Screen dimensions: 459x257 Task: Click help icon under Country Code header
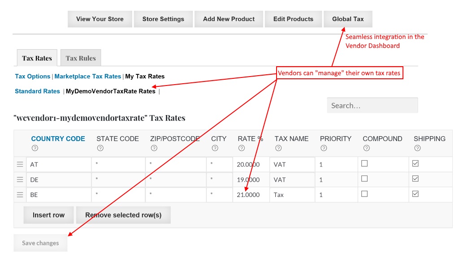[35, 148]
